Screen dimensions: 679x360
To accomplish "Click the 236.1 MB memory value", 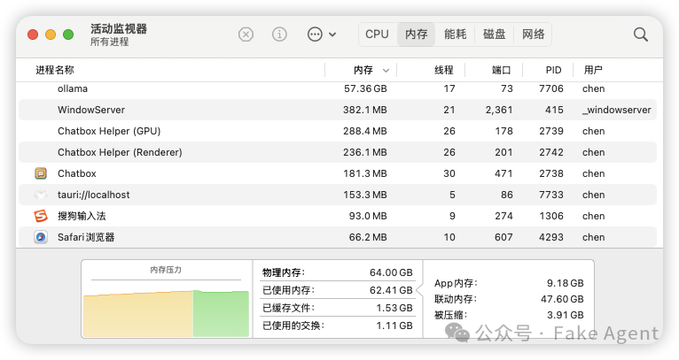I will [x=365, y=152].
